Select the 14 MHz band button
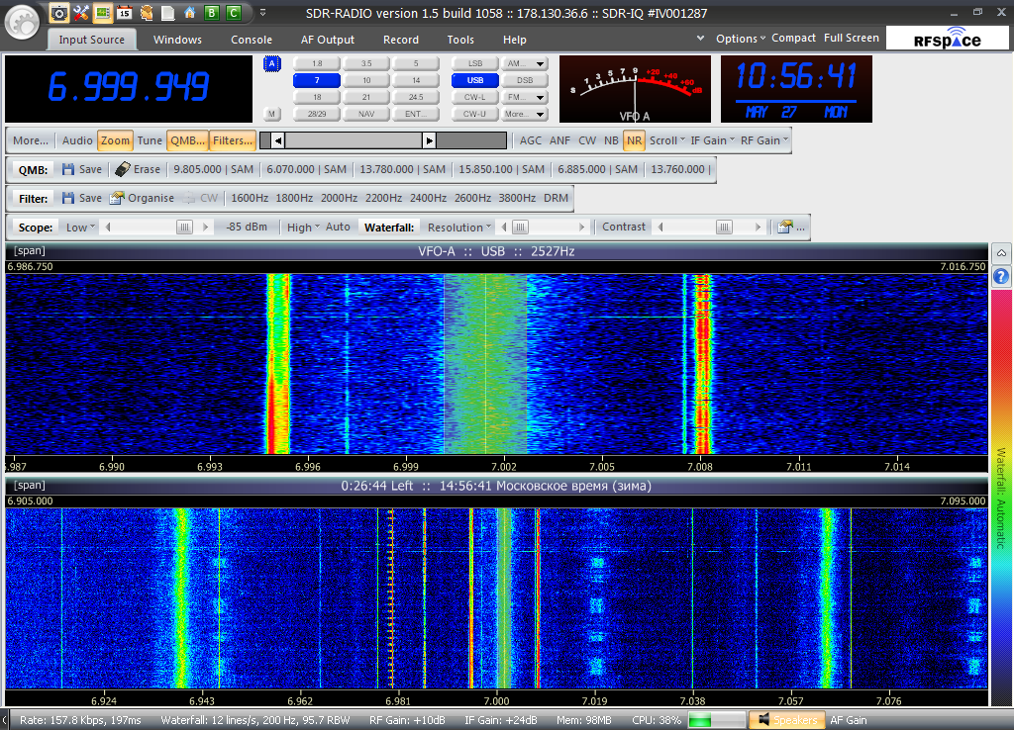 pyautogui.click(x=416, y=80)
